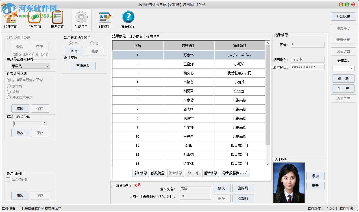
Task: Switch to the 打分界面 scoring interface
Action: (x=34, y=19)
